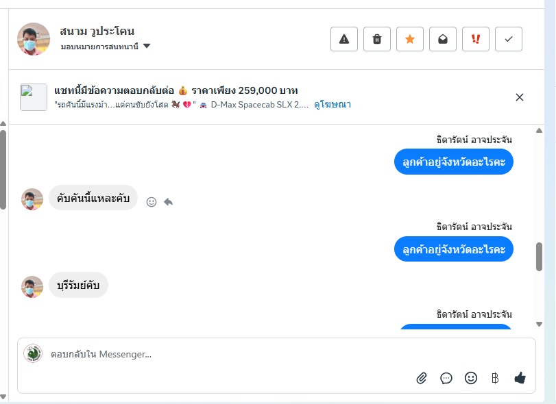Click the chat scrollbar thumb
The width and height of the screenshot is (556, 404).
coord(539,256)
